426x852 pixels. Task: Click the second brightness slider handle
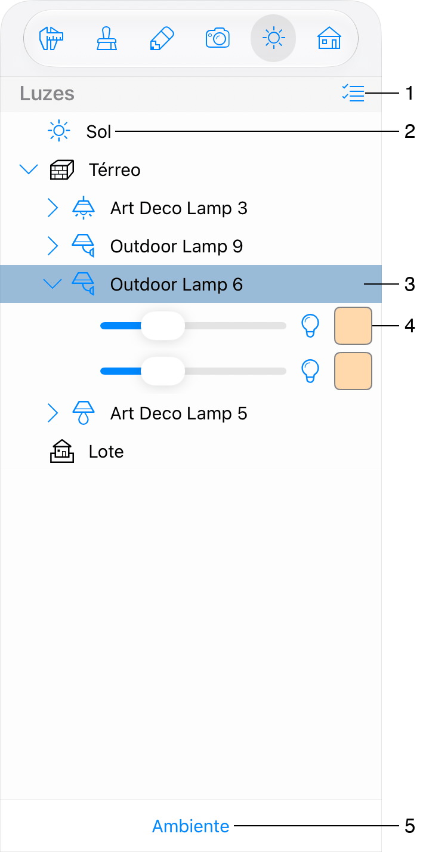[163, 371]
